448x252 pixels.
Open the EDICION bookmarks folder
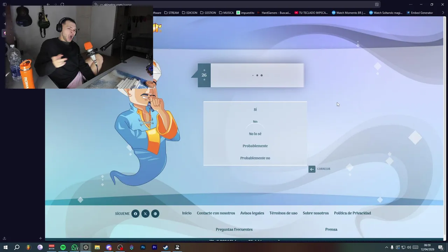click(189, 13)
